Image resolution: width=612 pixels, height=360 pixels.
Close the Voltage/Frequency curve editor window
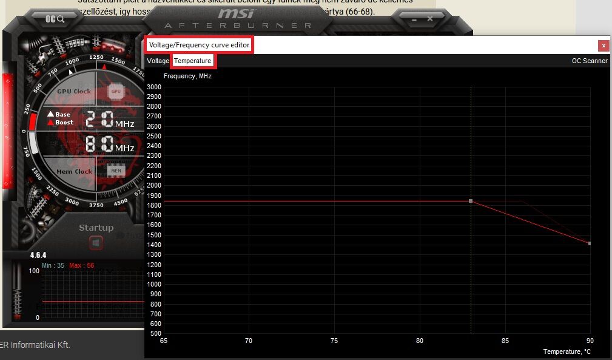click(x=604, y=46)
